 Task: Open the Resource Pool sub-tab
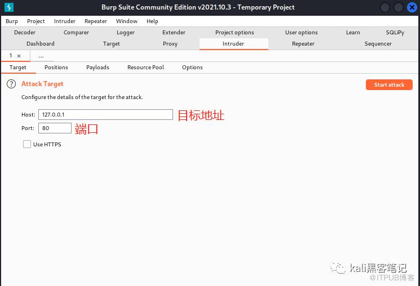click(145, 68)
